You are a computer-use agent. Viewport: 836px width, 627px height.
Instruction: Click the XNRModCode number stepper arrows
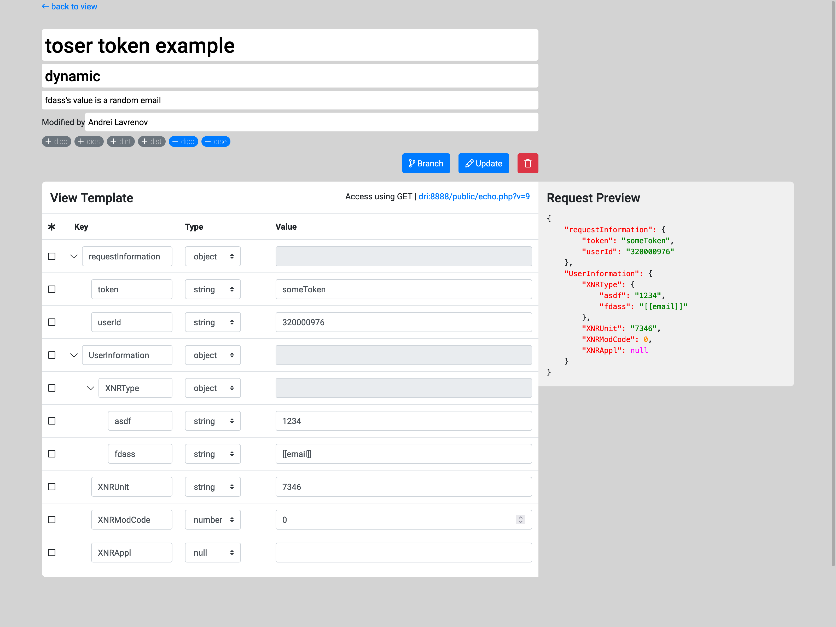tap(520, 520)
